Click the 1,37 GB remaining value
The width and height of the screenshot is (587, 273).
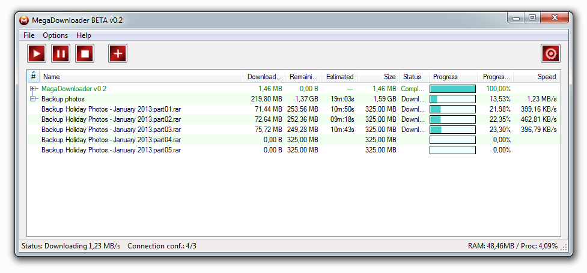306,99
